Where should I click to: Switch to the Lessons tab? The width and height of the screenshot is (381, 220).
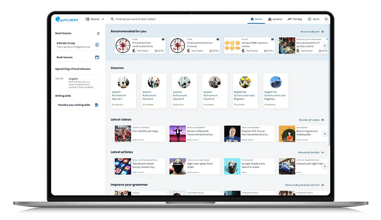[x=275, y=19]
